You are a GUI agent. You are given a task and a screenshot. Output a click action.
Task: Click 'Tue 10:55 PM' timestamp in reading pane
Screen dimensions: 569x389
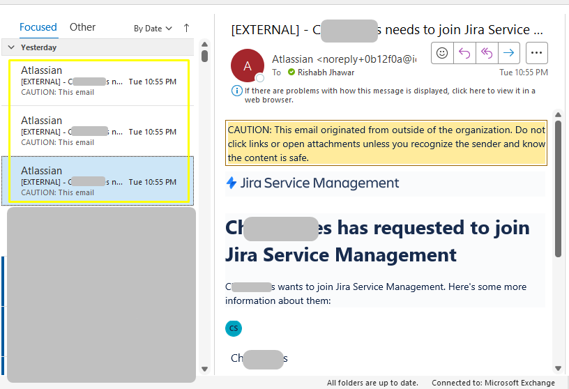(x=523, y=73)
